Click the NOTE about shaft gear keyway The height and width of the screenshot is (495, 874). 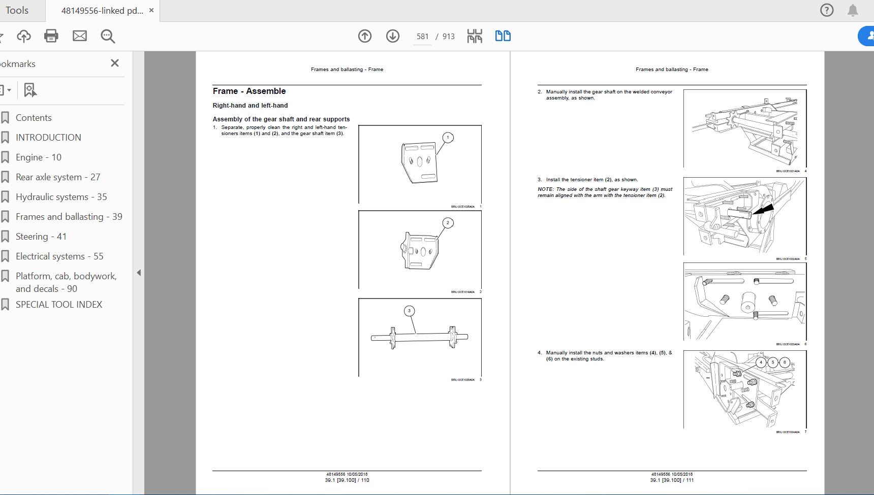click(605, 192)
